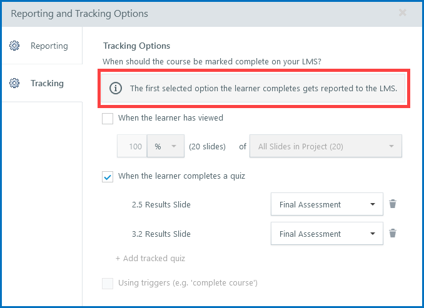424x308 pixels.
Task: Open the percent unit dropdown
Action: [166, 147]
